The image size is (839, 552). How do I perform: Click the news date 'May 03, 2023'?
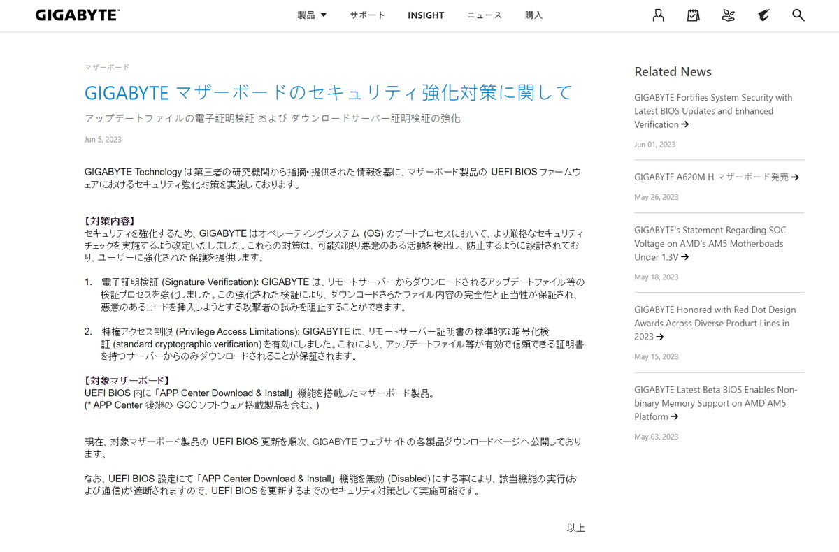[x=656, y=437]
